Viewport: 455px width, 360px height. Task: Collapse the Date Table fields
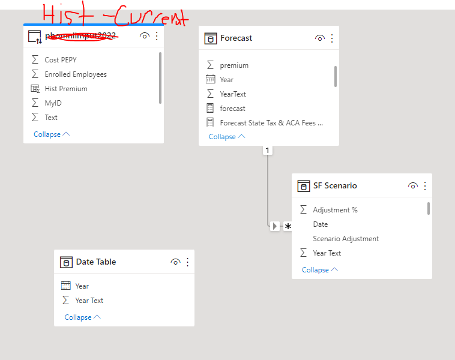click(x=82, y=317)
